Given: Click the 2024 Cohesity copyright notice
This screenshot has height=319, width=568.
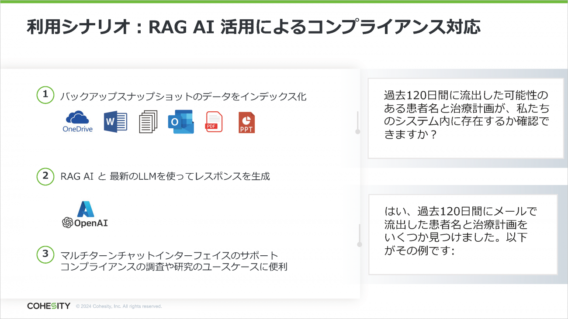Looking at the screenshot, I should click(x=119, y=306).
